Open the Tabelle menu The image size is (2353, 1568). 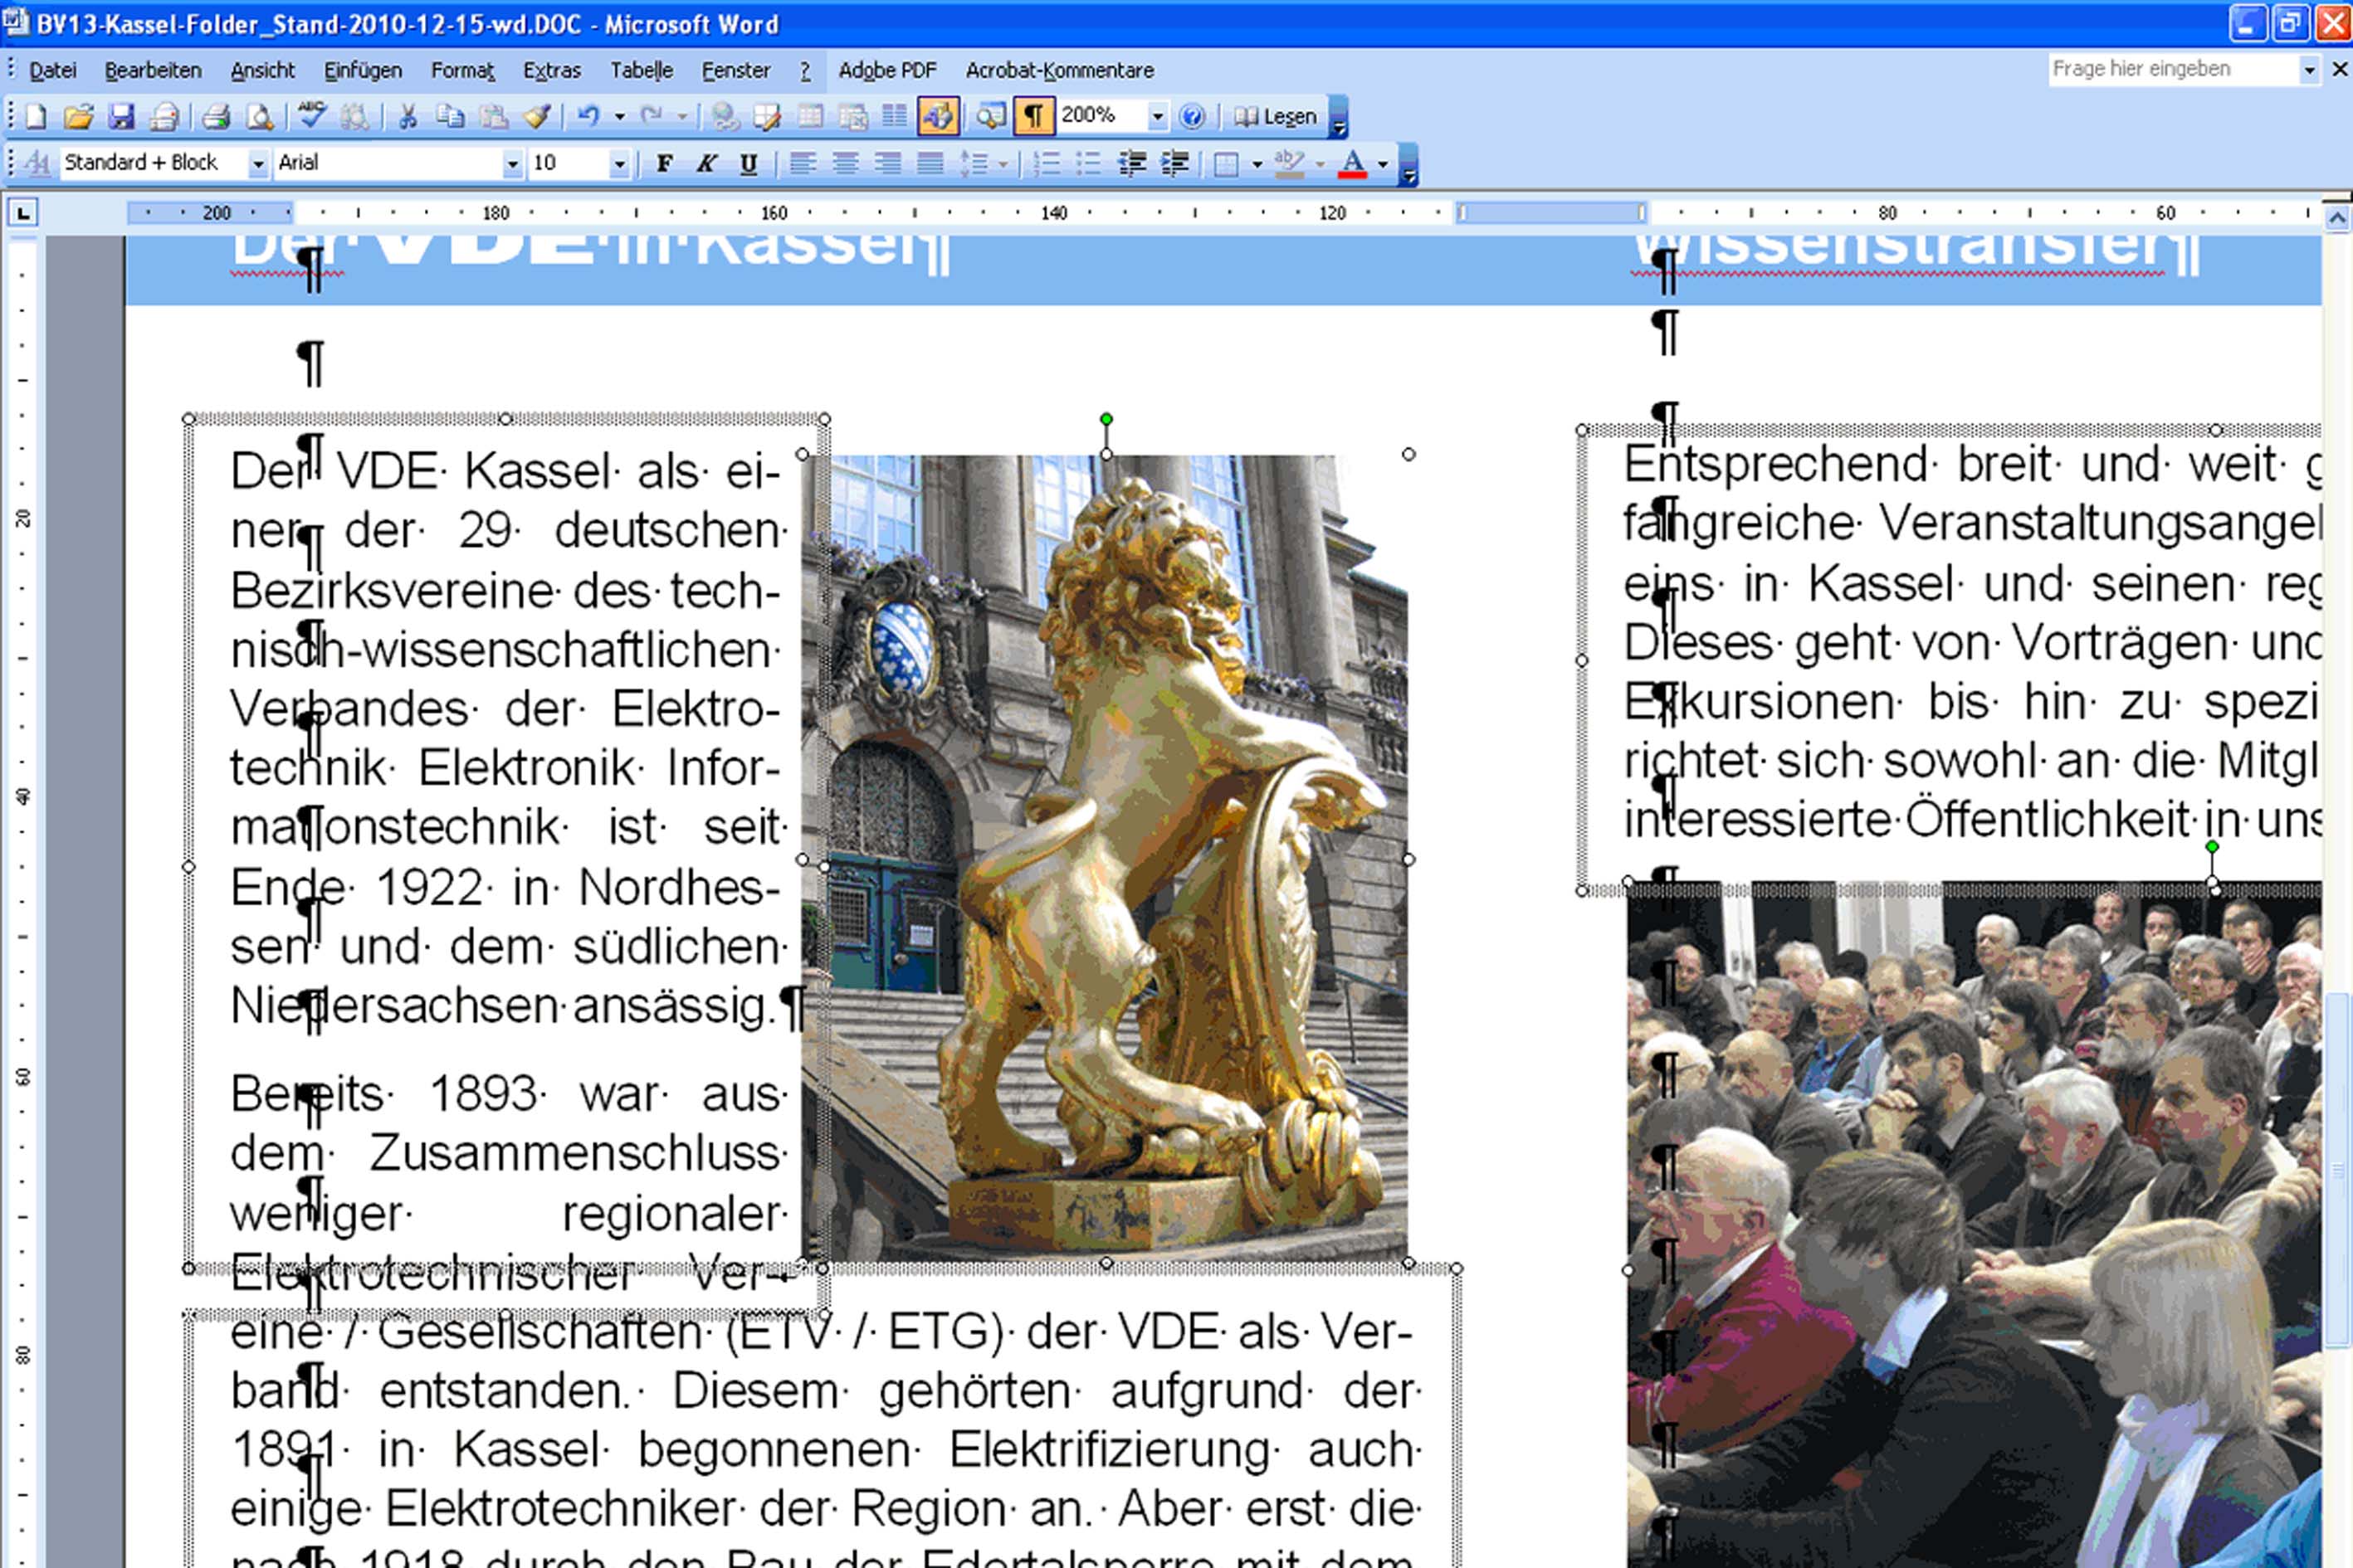click(642, 70)
